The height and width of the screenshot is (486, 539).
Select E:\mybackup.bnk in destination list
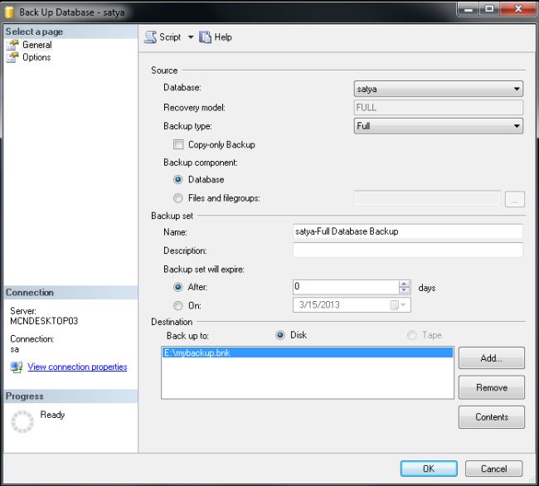coord(308,352)
